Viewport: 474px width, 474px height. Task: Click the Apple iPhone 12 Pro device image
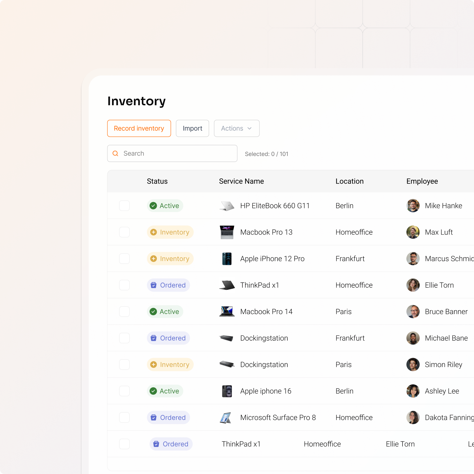(x=227, y=259)
